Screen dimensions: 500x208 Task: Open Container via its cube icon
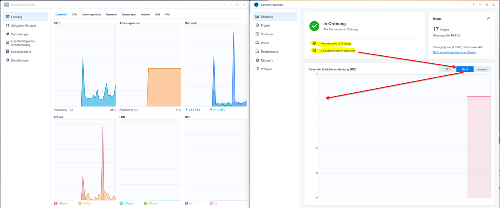(x=257, y=34)
